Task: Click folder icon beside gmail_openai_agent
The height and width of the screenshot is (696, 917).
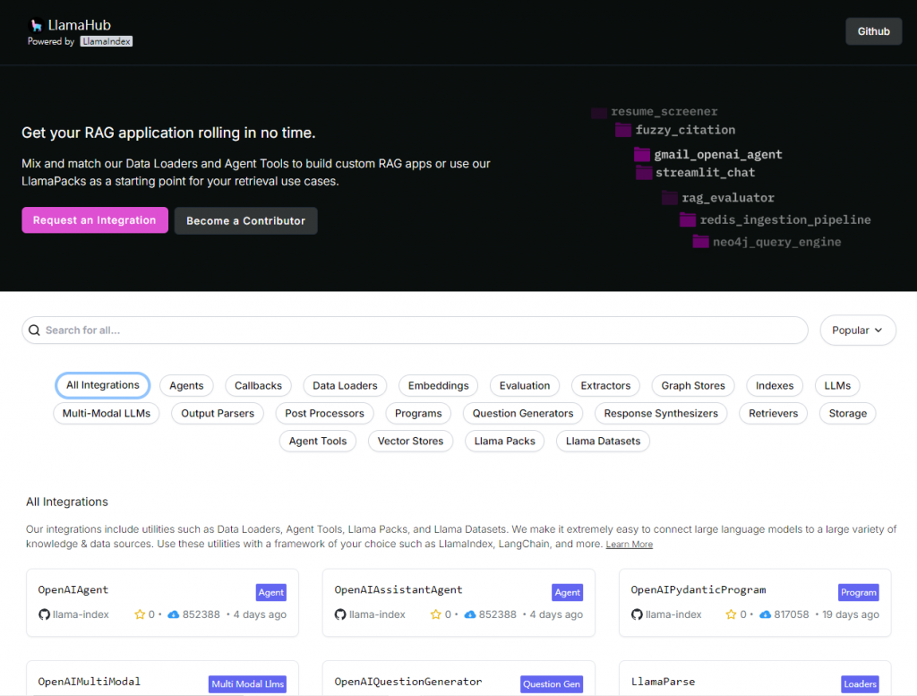Action: (x=642, y=154)
